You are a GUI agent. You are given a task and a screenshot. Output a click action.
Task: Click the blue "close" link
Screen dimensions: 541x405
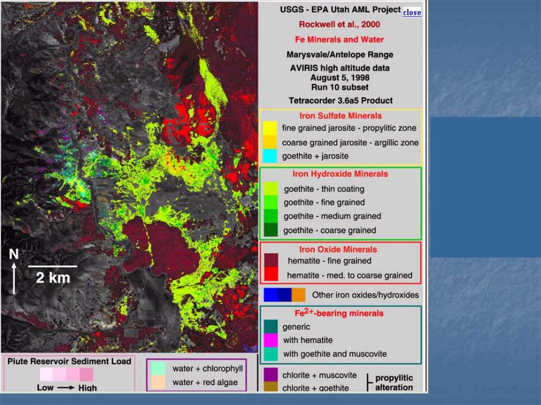tap(412, 12)
